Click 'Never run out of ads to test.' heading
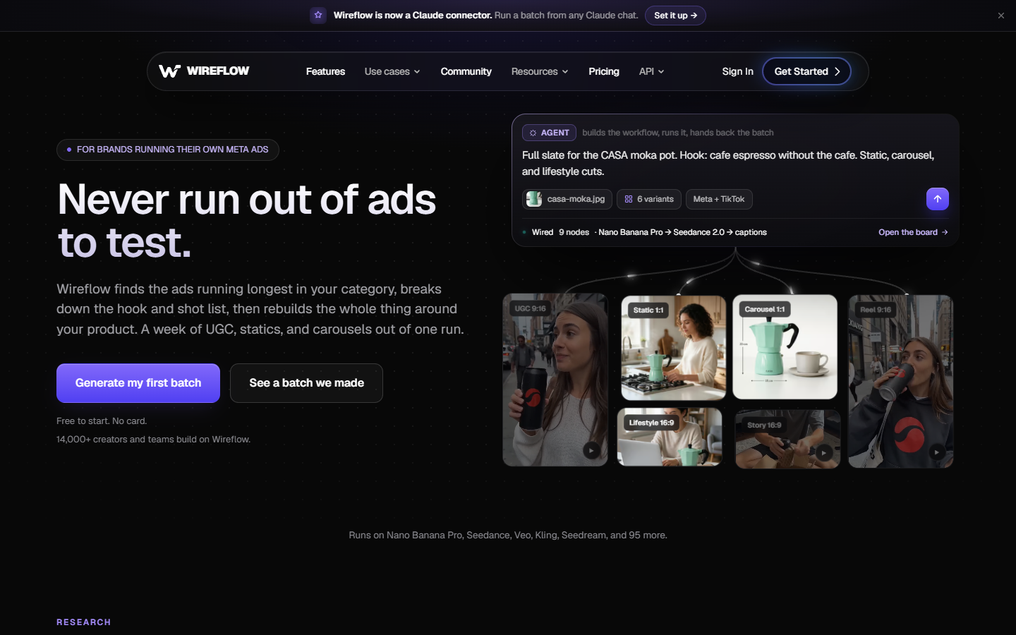Image resolution: width=1016 pixels, height=635 pixels. (x=247, y=221)
